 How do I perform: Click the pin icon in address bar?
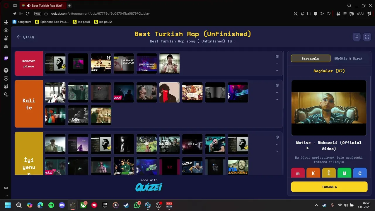[x=302, y=13]
